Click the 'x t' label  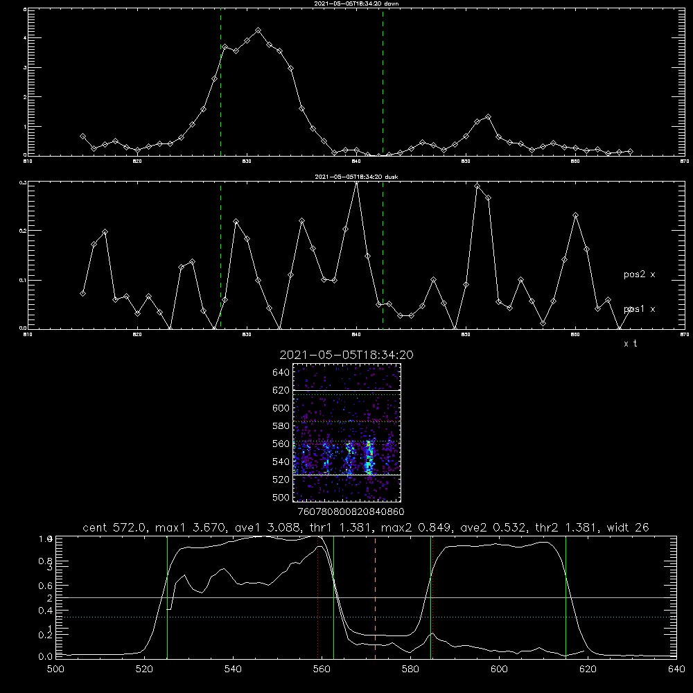[630, 344]
